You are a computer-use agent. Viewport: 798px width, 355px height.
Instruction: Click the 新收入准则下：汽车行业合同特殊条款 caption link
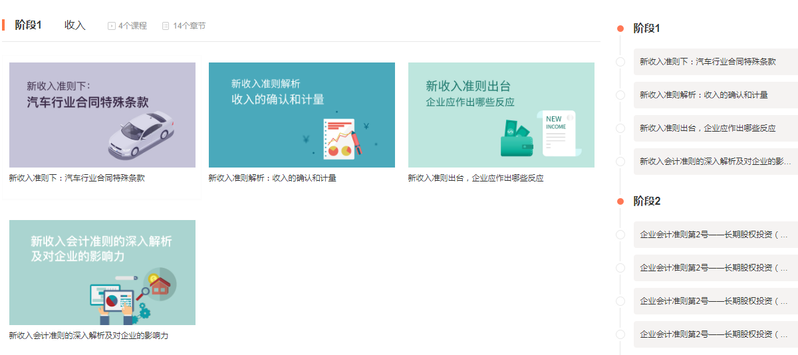(x=76, y=178)
